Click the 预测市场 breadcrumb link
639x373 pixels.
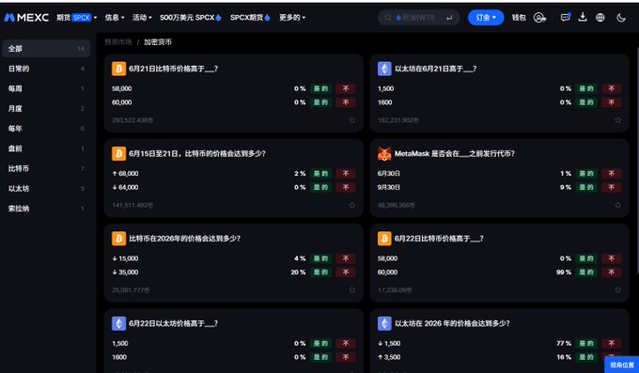pyautogui.click(x=118, y=42)
